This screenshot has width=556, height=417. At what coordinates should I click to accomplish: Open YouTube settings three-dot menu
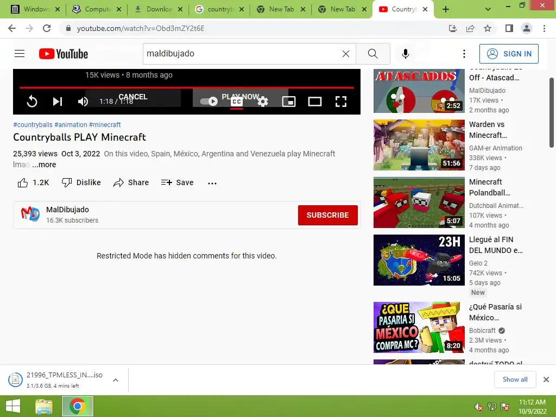point(464,54)
